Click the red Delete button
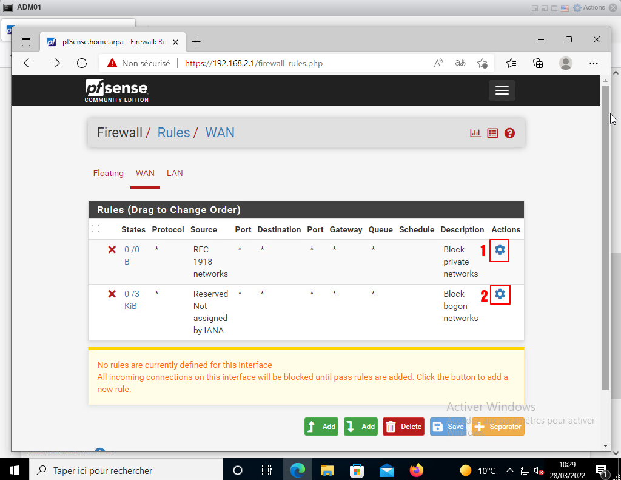 coord(403,427)
